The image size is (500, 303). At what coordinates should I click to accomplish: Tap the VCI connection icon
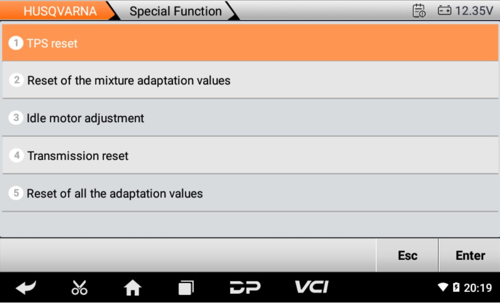click(311, 287)
